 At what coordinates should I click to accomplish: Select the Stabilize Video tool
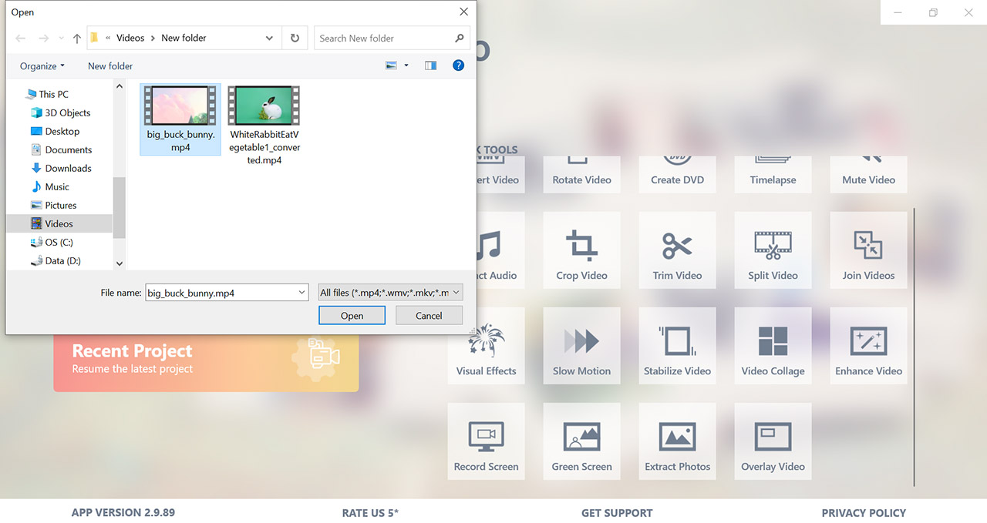[677, 345]
